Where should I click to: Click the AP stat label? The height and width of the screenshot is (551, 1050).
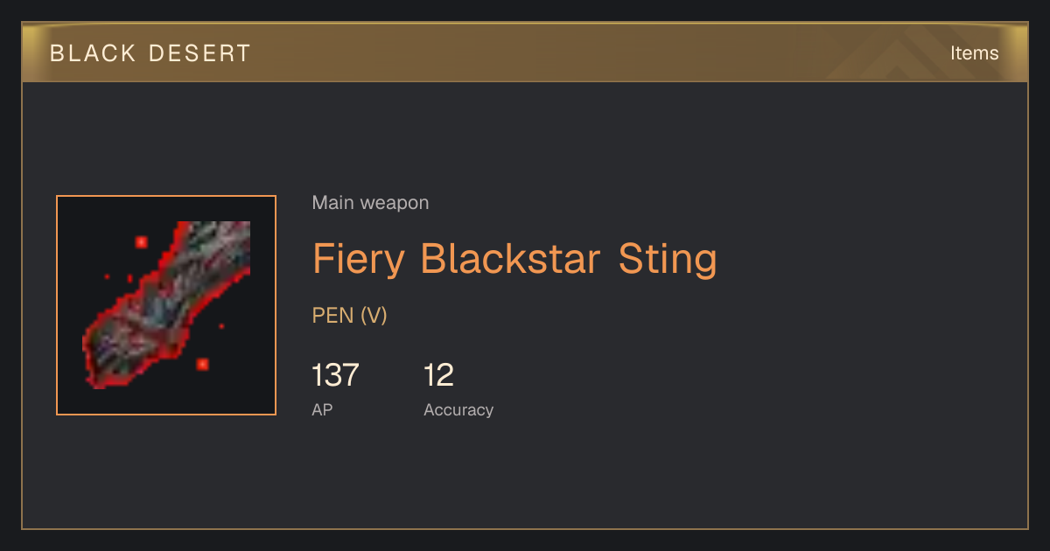322,409
